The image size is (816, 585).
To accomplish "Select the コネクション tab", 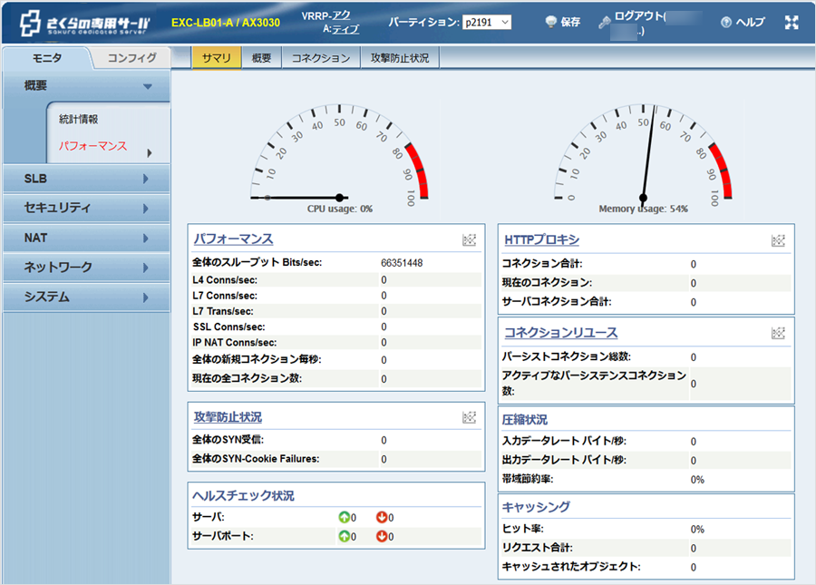I will [321, 58].
